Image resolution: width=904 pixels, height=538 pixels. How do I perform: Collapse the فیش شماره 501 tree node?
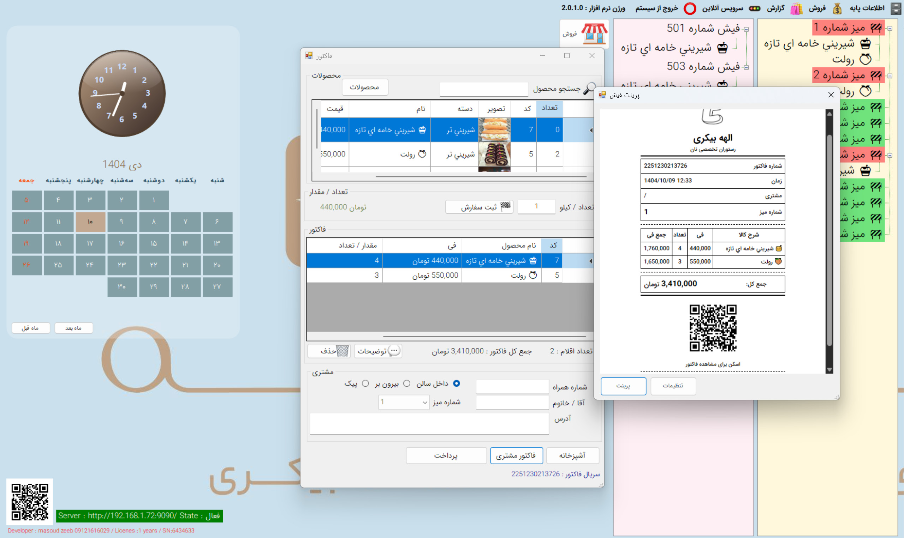[746, 29]
